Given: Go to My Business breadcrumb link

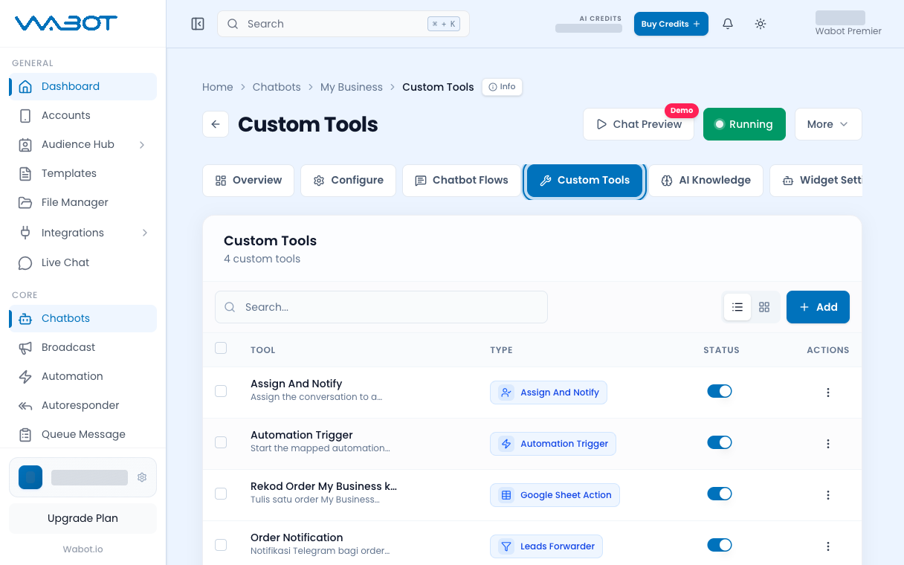Looking at the screenshot, I should click(352, 87).
